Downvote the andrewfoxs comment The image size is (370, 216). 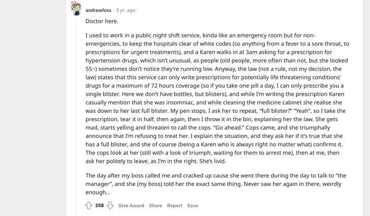tap(110, 205)
